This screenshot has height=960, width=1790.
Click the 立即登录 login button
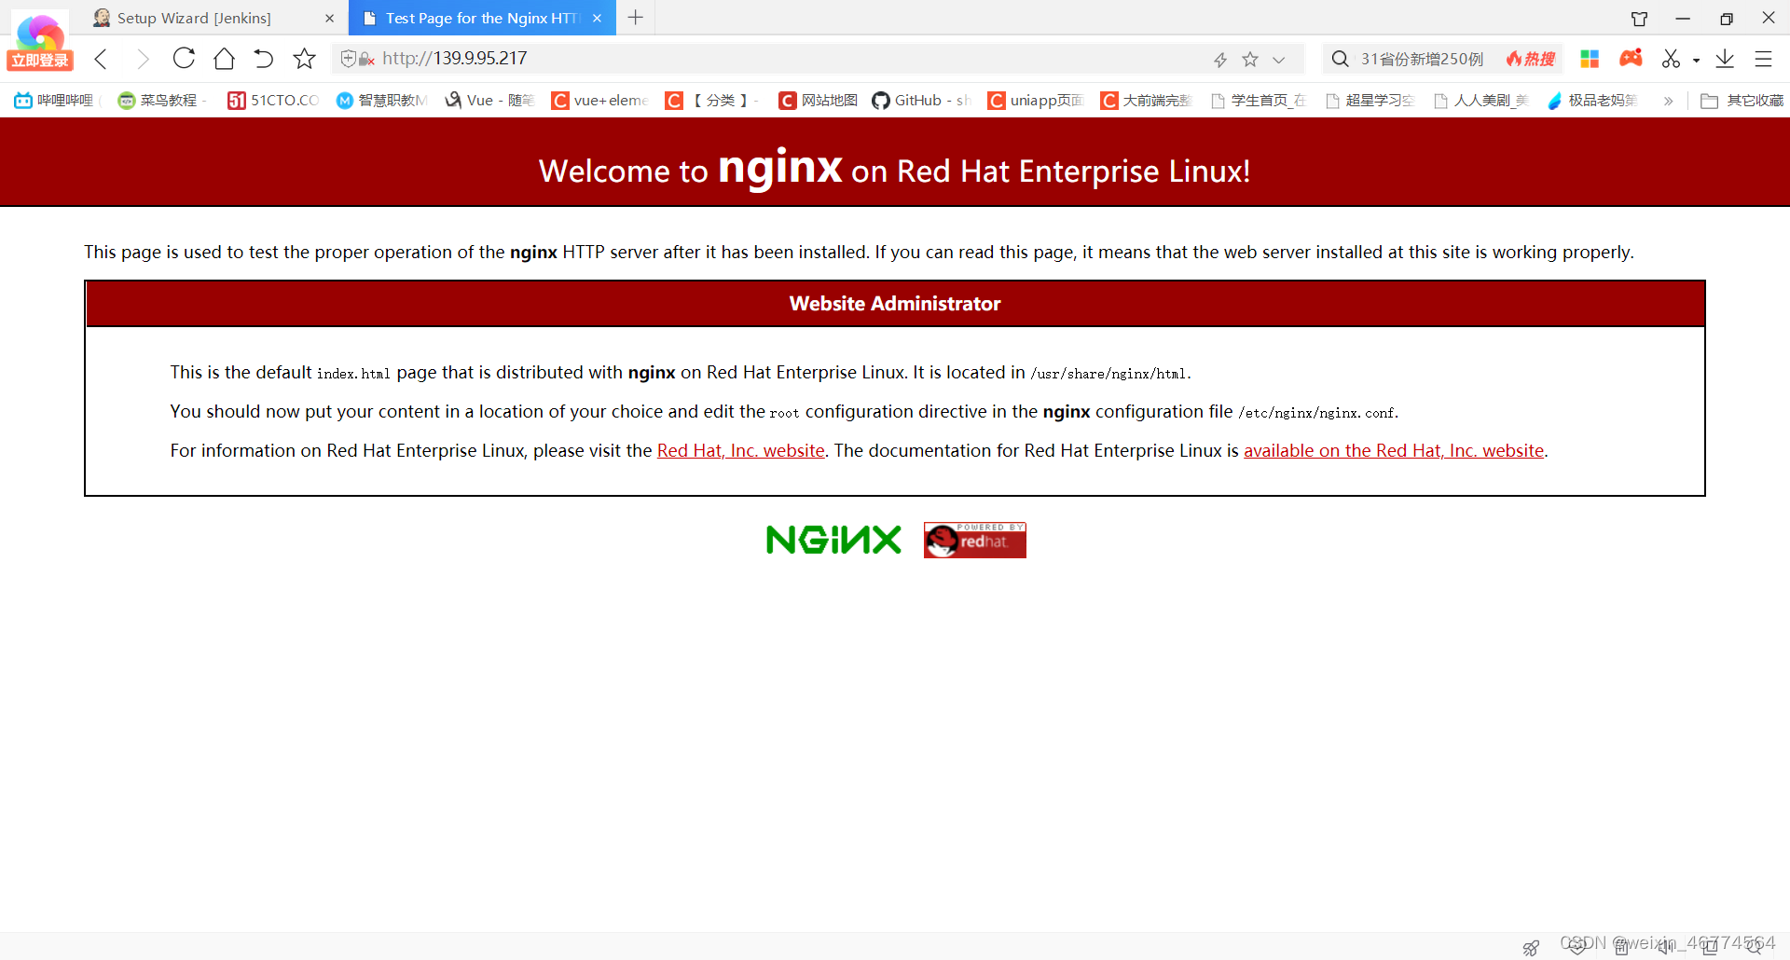39,61
